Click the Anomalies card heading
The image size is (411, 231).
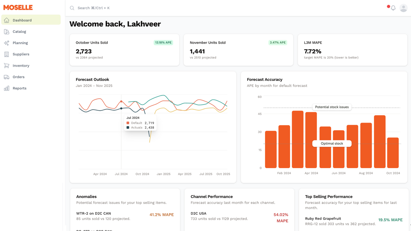click(86, 197)
